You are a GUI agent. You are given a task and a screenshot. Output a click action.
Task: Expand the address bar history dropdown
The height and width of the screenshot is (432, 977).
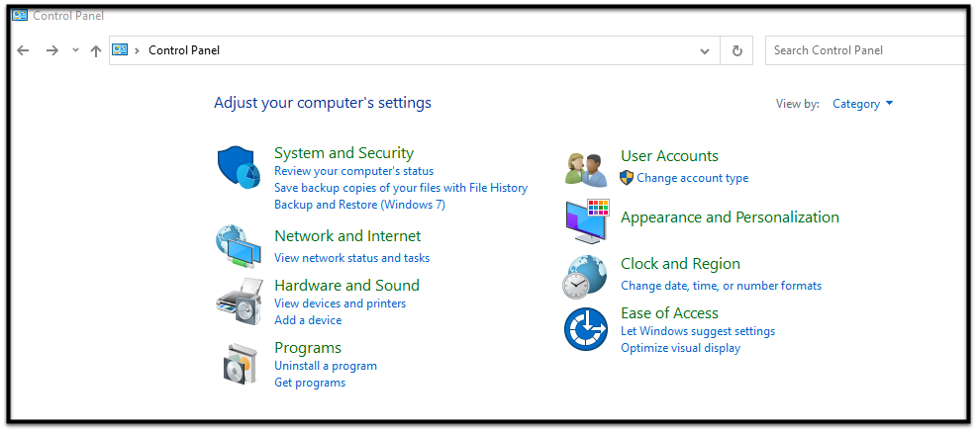tap(705, 50)
